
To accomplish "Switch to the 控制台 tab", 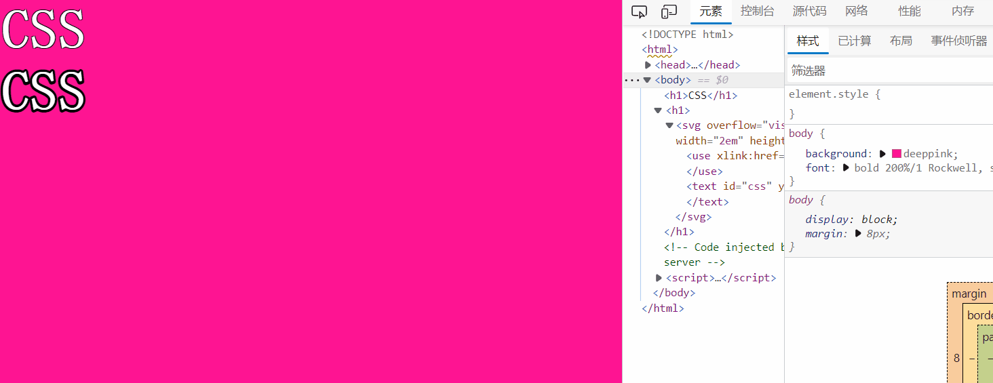I will [x=758, y=12].
